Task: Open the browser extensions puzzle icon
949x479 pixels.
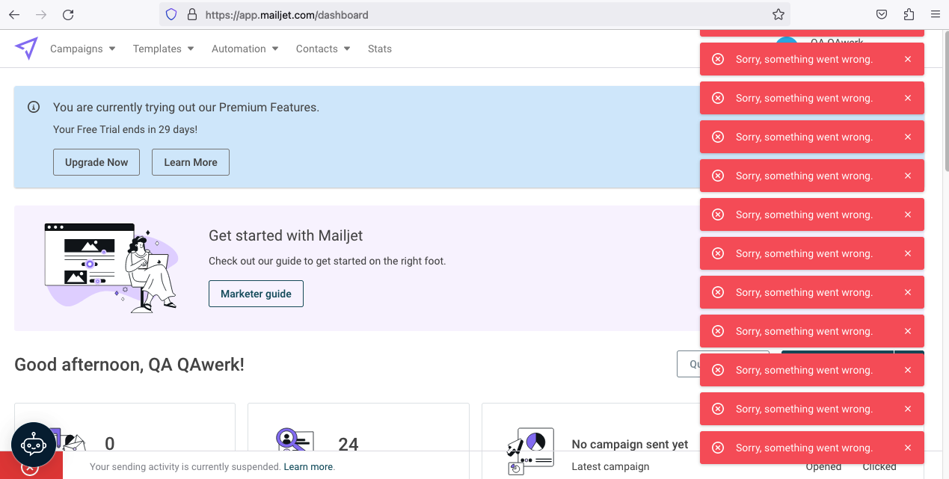Action: point(909,14)
